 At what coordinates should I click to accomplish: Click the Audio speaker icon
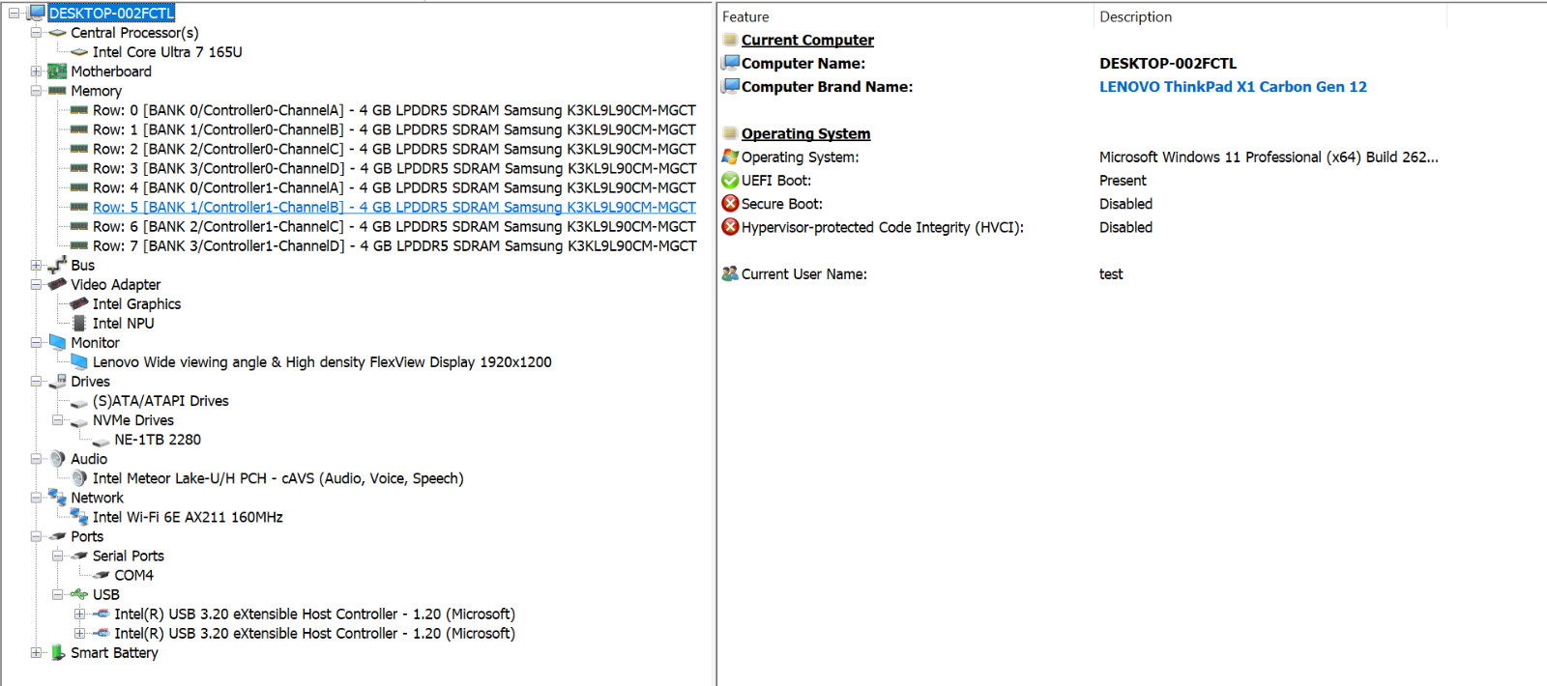[57, 459]
